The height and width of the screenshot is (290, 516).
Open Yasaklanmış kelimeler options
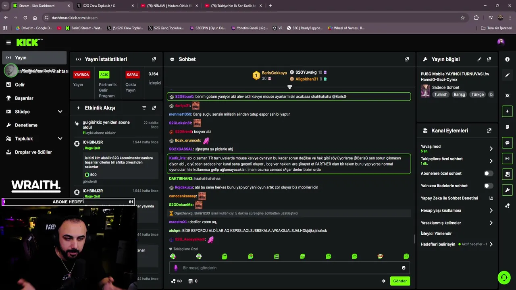click(491, 223)
